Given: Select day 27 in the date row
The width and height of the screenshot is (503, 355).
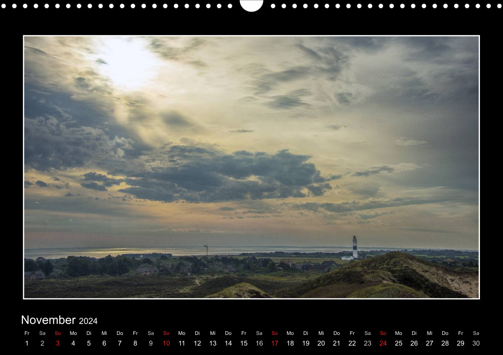Looking at the screenshot, I should [x=430, y=343].
